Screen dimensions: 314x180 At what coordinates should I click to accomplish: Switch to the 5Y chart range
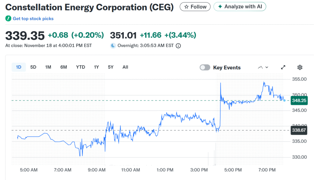(x=111, y=67)
